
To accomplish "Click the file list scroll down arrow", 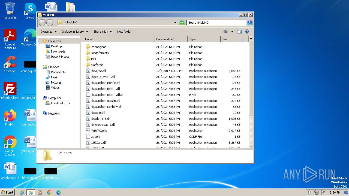I will 251,146.
